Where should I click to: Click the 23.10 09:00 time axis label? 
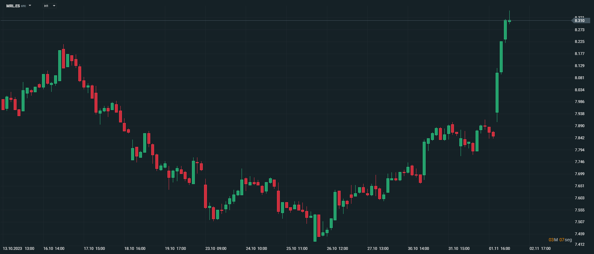click(x=216, y=249)
